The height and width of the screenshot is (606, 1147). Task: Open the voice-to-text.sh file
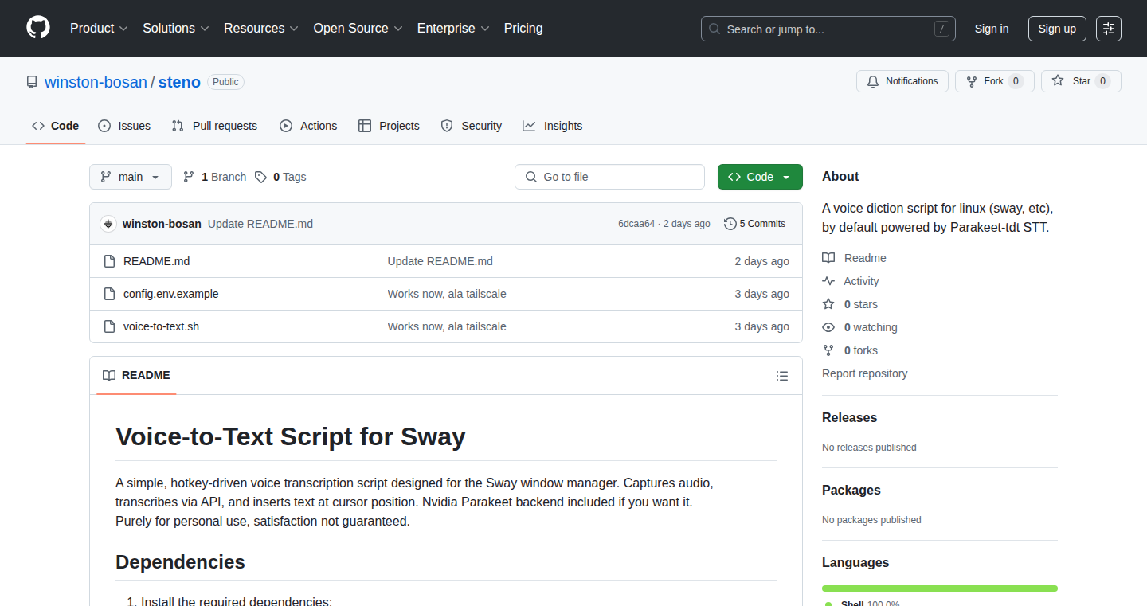[161, 326]
